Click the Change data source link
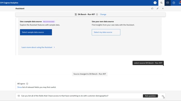The height and width of the screenshot is (101, 181). pyautogui.click(x=103, y=14)
